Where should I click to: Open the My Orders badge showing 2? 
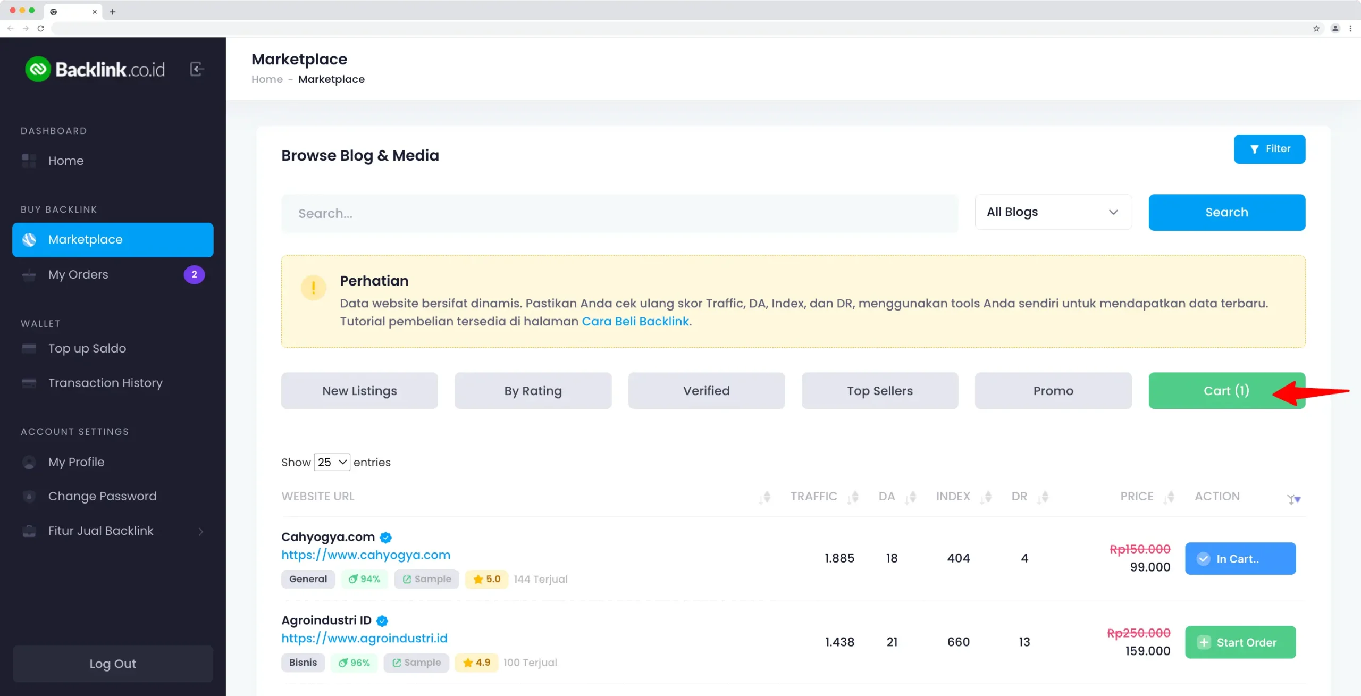(x=194, y=275)
